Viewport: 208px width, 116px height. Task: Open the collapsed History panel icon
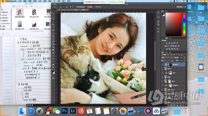pyautogui.click(x=158, y=13)
